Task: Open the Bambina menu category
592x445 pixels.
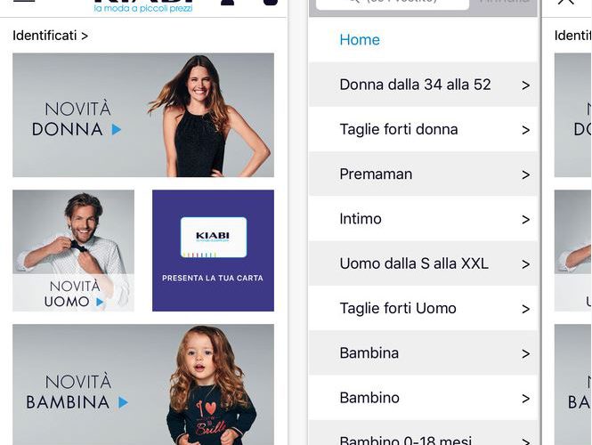Action: (423, 353)
